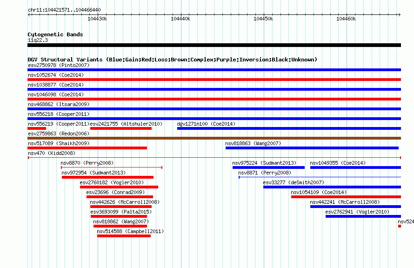Click the red bar of nsv1046098 (Coe2014)
The width and height of the screenshot is (414, 268).
click(x=214, y=99)
